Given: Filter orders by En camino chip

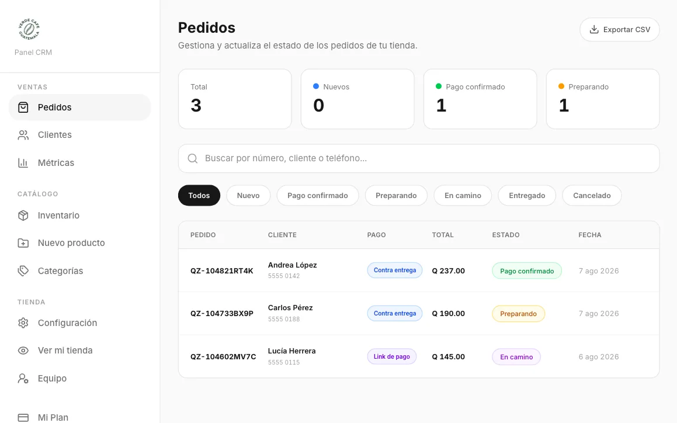Looking at the screenshot, I should 463,195.
